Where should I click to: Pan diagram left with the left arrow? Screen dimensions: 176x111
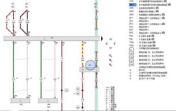click(107, 43)
